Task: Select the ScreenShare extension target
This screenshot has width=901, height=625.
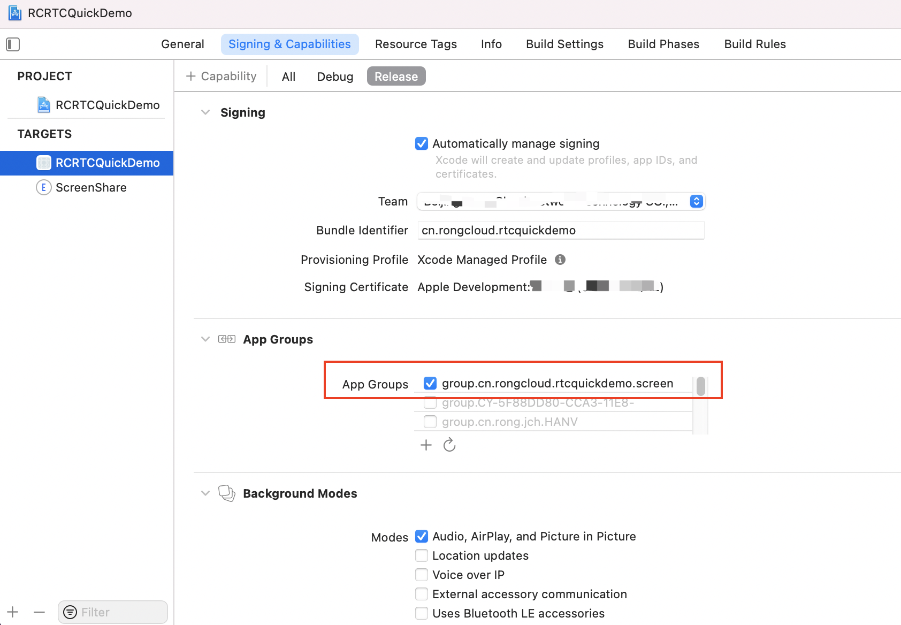Action: point(91,187)
